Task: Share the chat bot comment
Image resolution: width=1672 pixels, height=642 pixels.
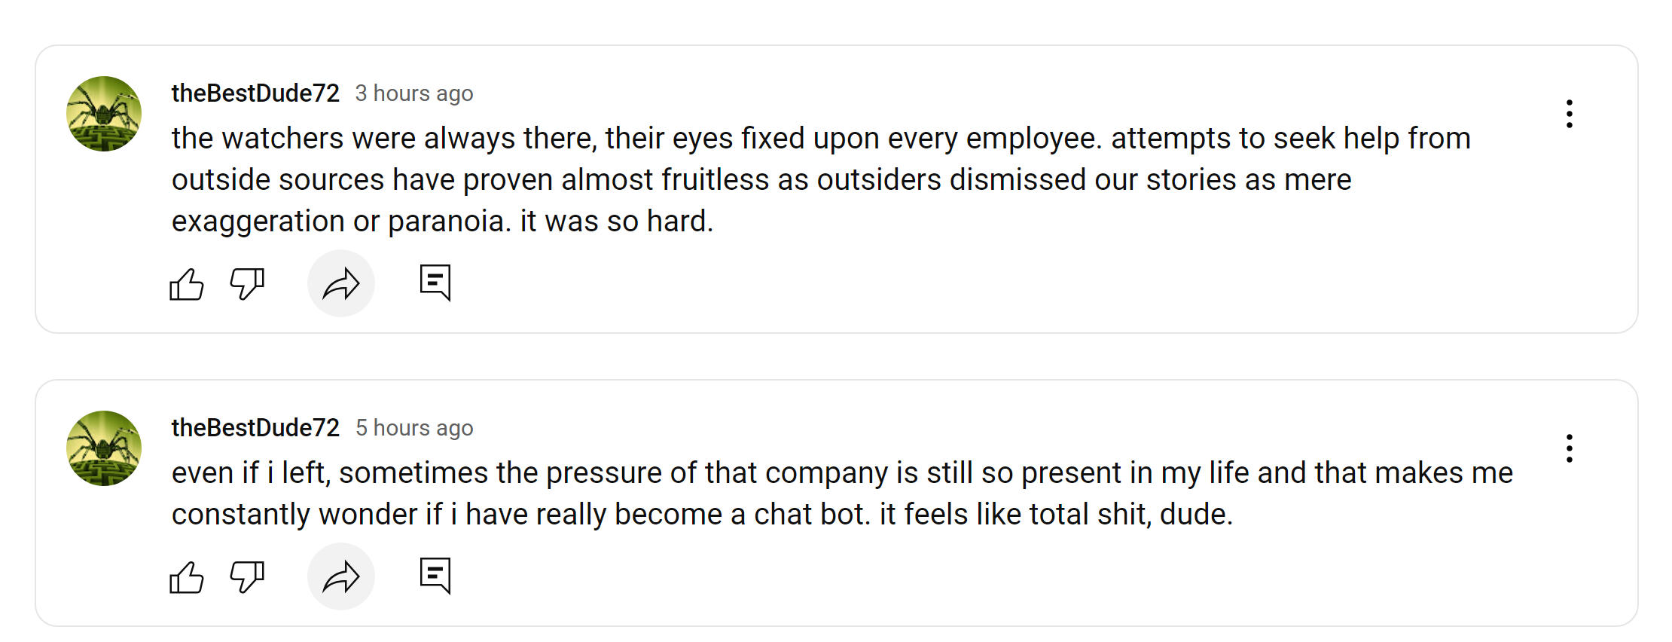Action: pos(341,577)
